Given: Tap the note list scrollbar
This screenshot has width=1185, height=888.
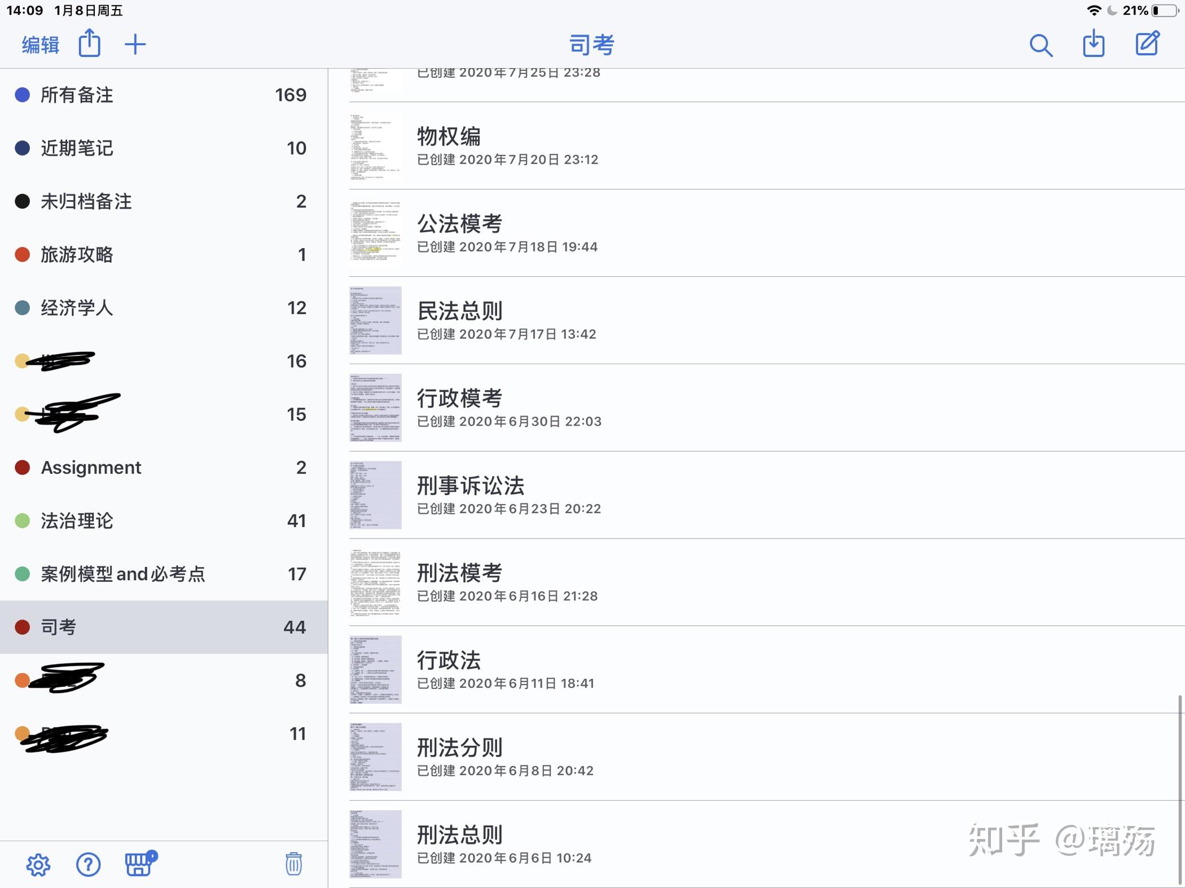Looking at the screenshot, I should [1179, 789].
